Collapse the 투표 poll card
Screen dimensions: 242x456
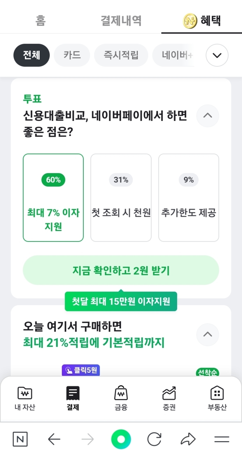coord(208,116)
